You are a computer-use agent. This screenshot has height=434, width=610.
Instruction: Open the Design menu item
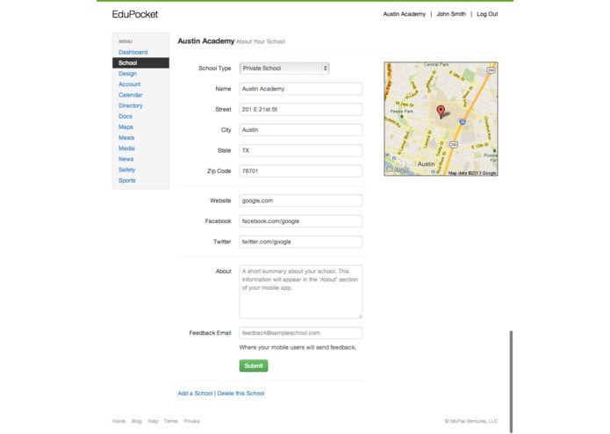[x=127, y=74]
